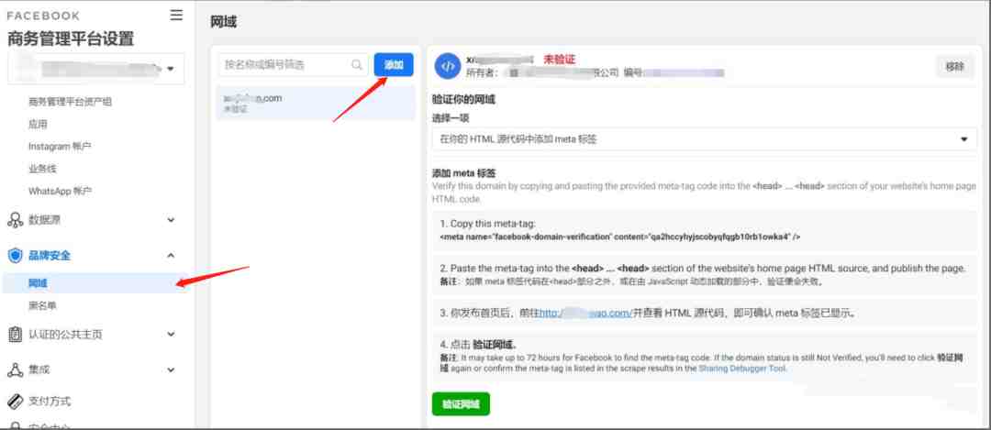991x430 pixels.
Task: Expand the 集成 section chevron
Action: 171,369
